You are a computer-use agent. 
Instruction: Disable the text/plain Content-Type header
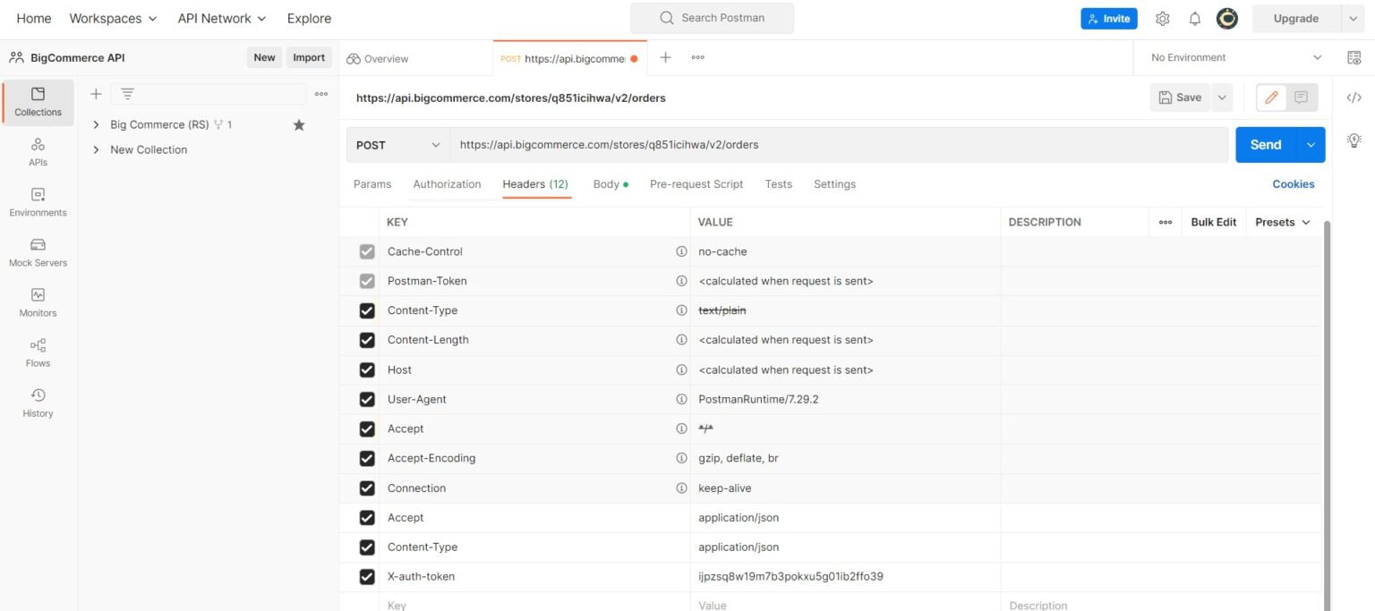tap(367, 310)
